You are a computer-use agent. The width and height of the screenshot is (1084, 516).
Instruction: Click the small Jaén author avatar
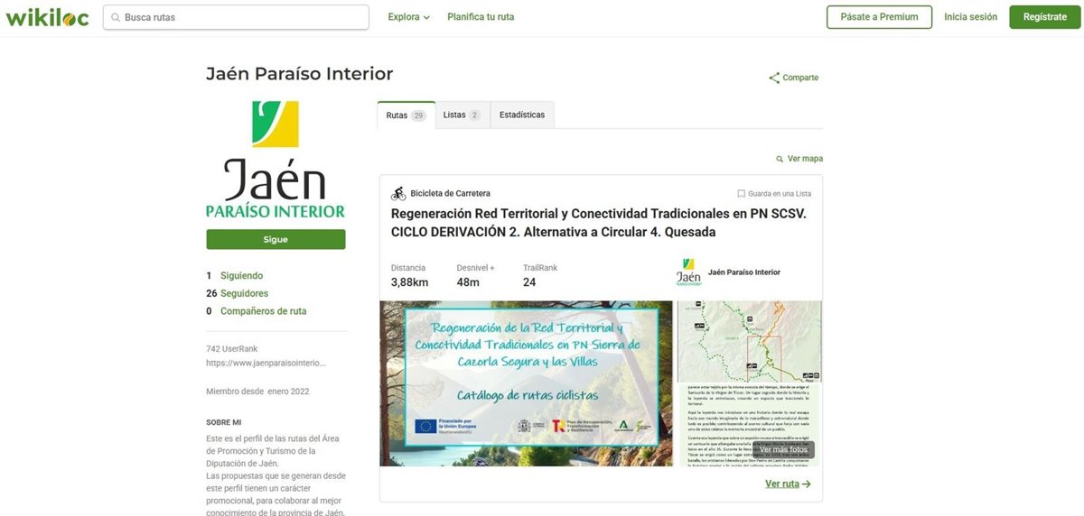(688, 272)
